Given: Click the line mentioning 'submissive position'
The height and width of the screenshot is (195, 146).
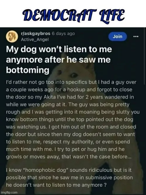Looking at the screenshot, I should click(69, 178).
